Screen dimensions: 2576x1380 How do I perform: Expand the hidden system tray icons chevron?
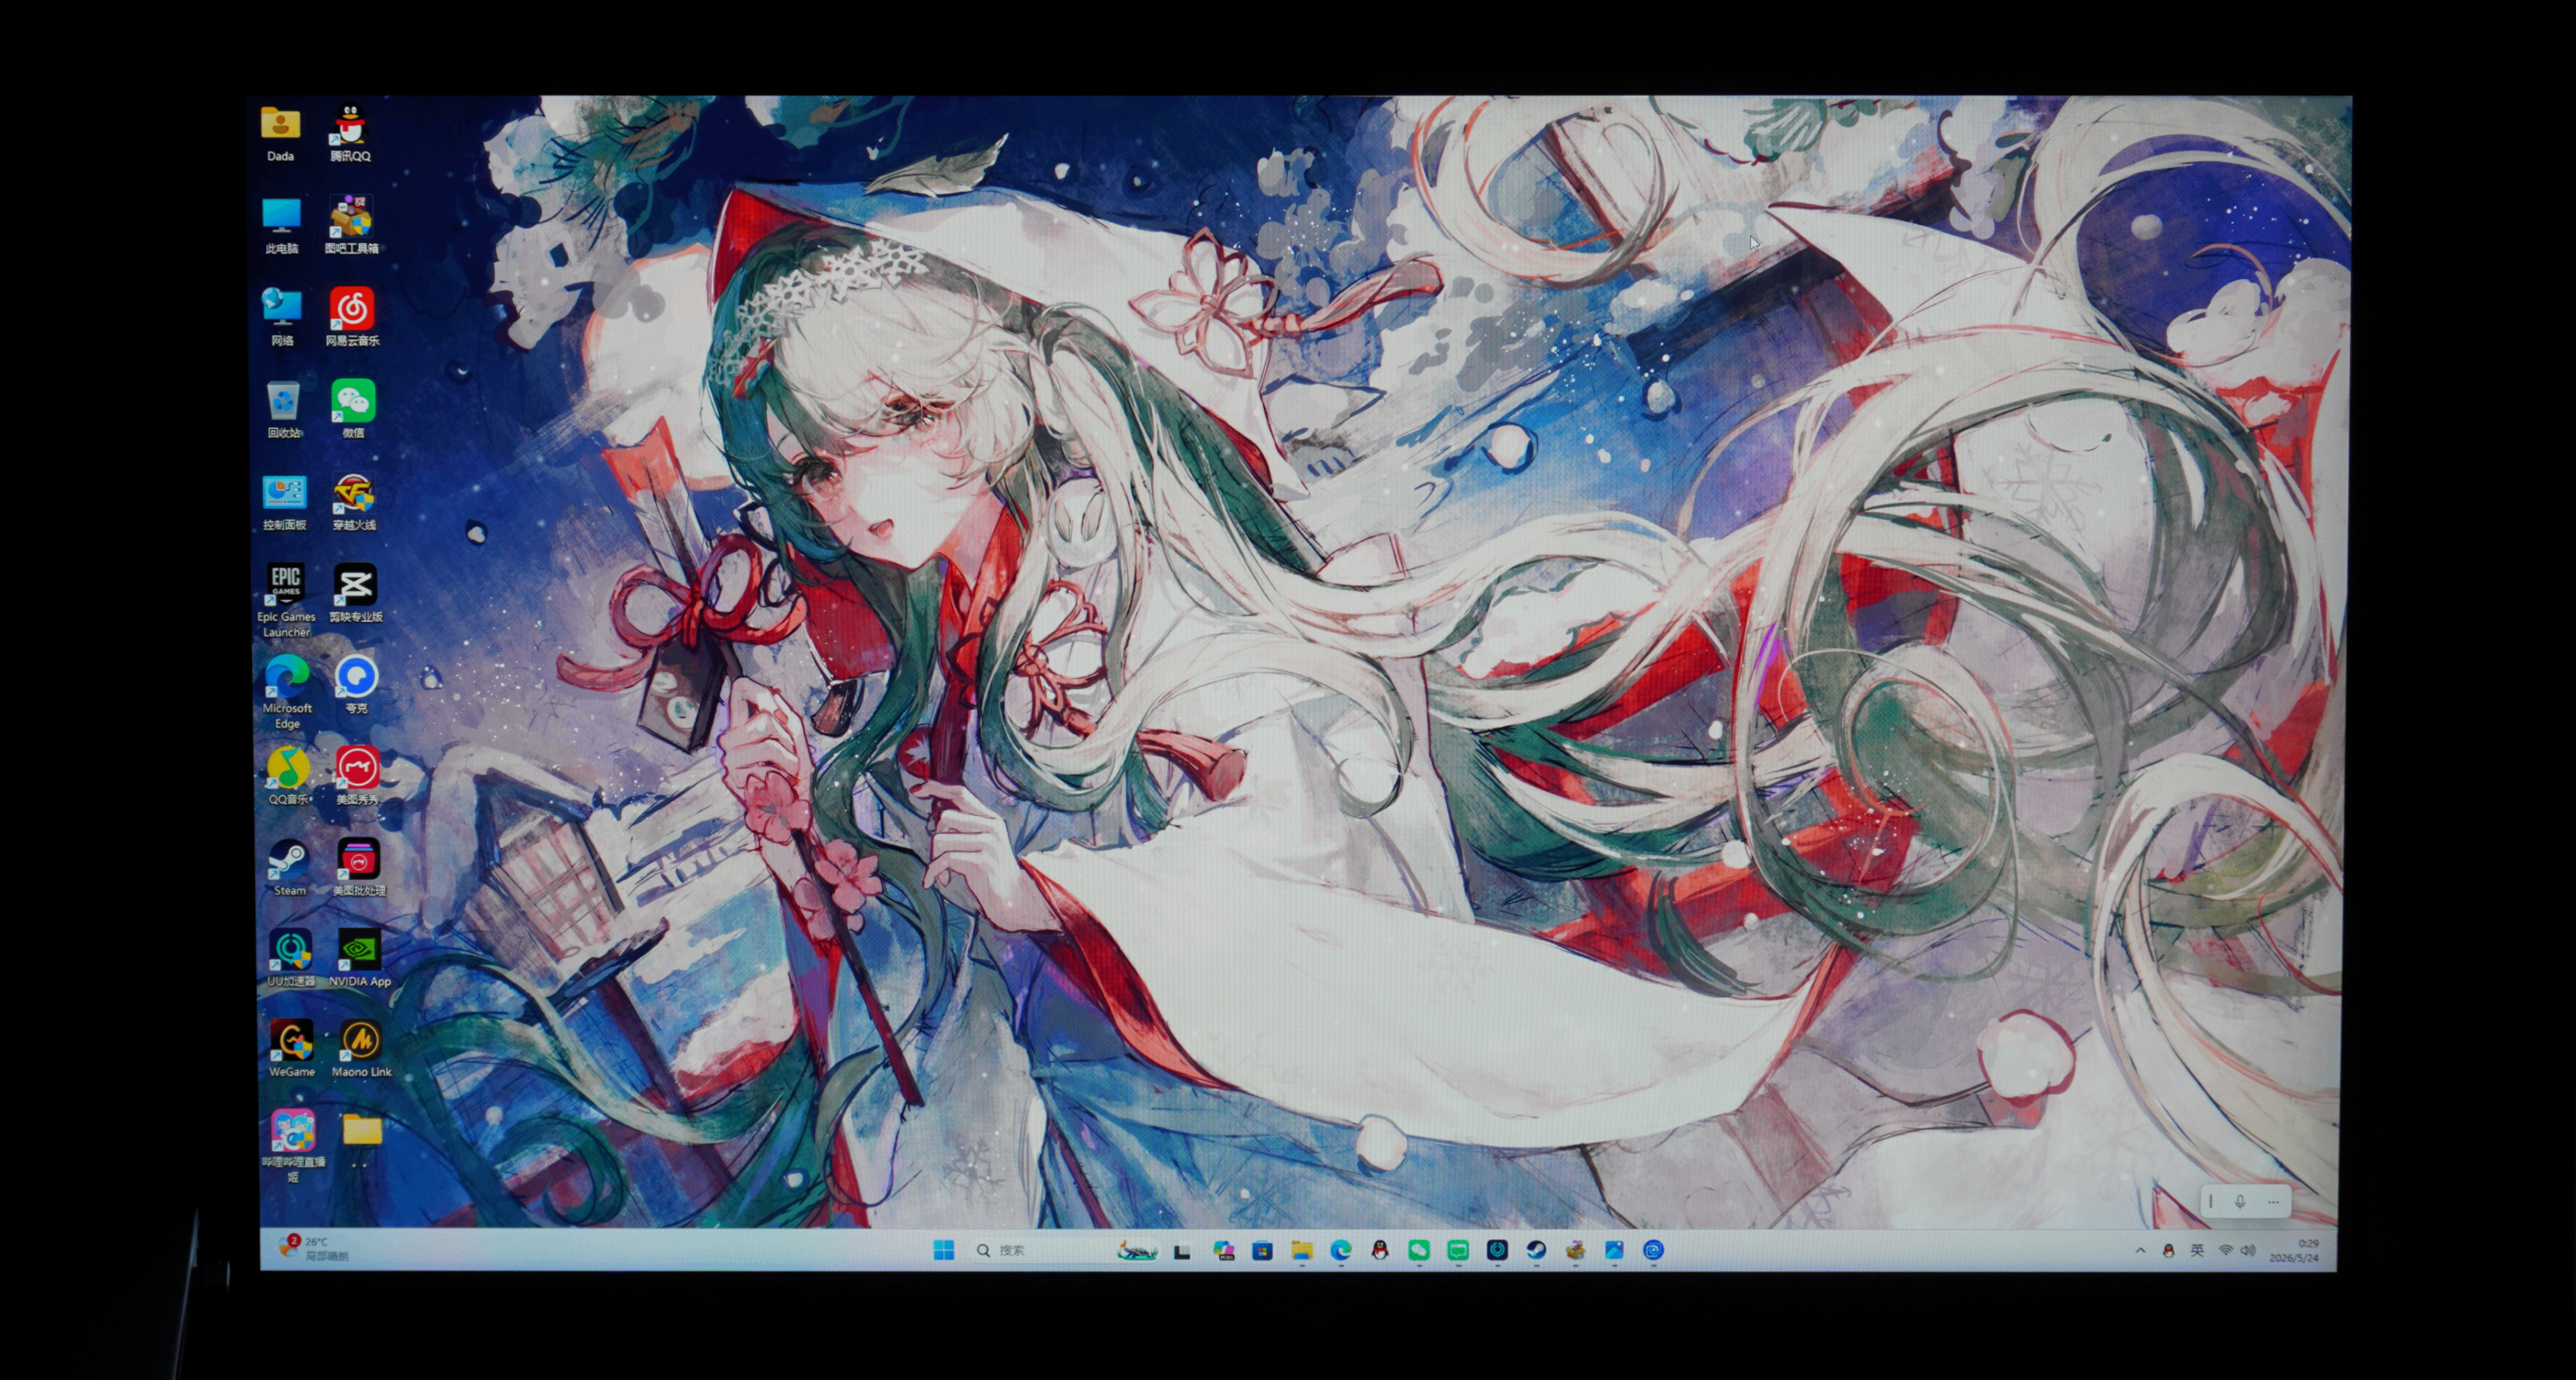(x=2140, y=1250)
